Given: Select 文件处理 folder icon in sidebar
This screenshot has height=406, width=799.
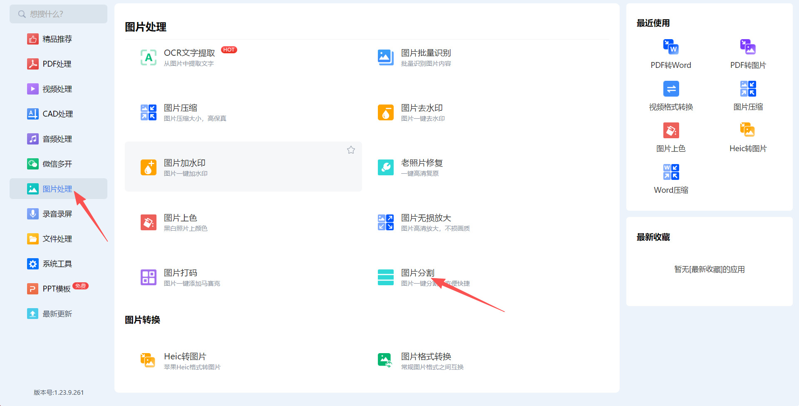Looking at the screenshot, I should (x=33, y=239).
